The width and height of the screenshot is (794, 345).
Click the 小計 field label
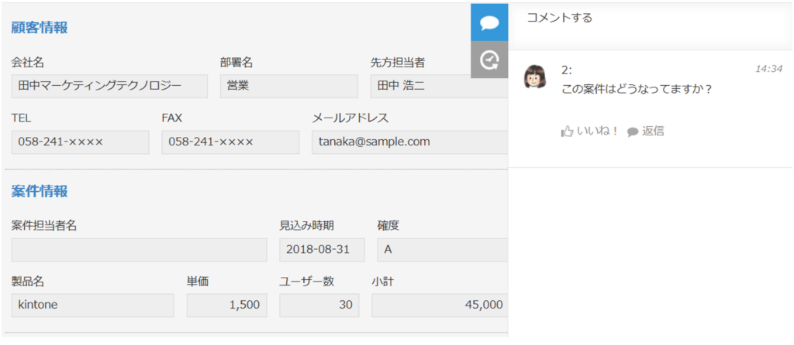(x=382, y=282)
